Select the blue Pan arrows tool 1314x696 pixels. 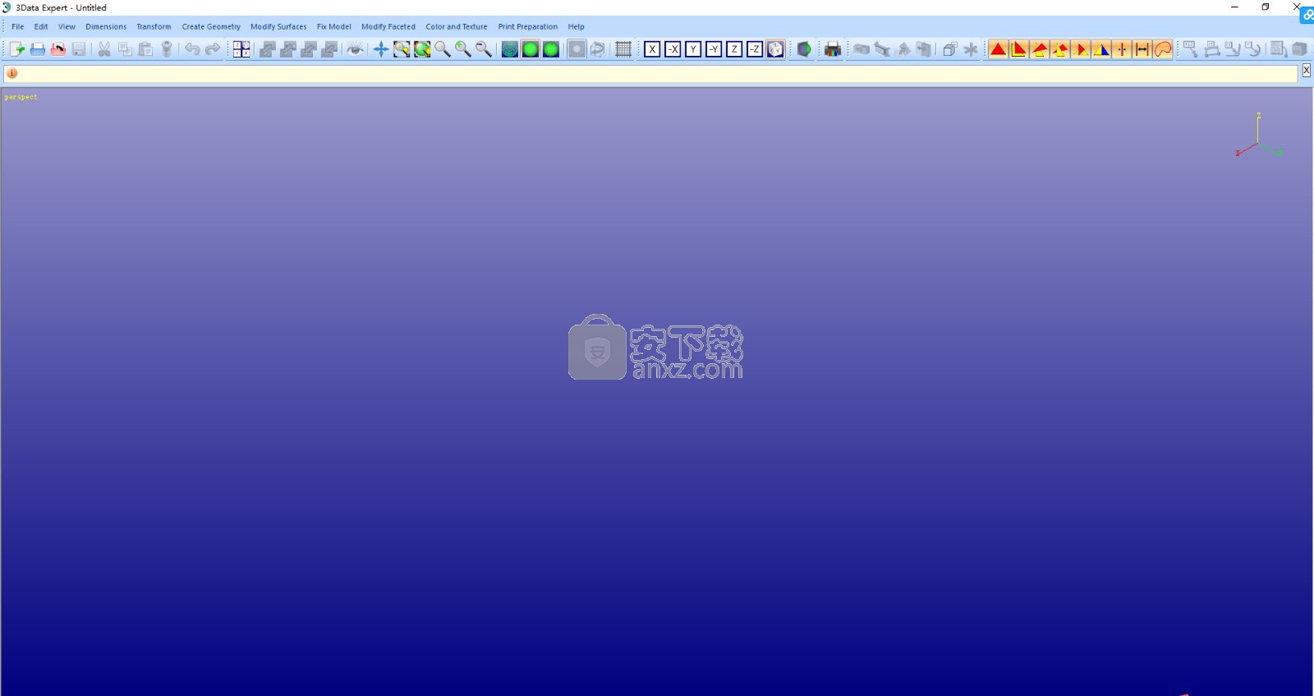point(381,49)
